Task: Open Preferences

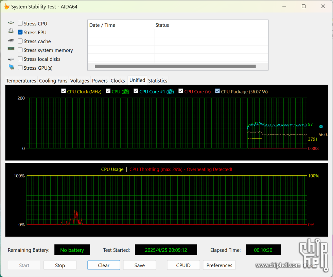Action: [219, 265]
